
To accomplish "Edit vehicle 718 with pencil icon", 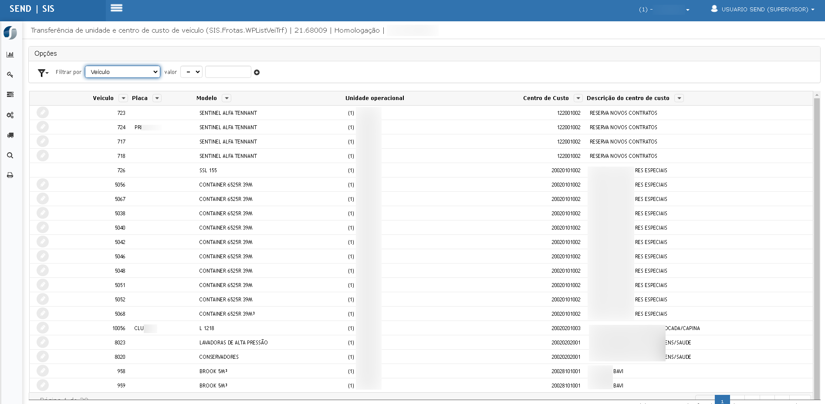I will click(x=43, y=156).
